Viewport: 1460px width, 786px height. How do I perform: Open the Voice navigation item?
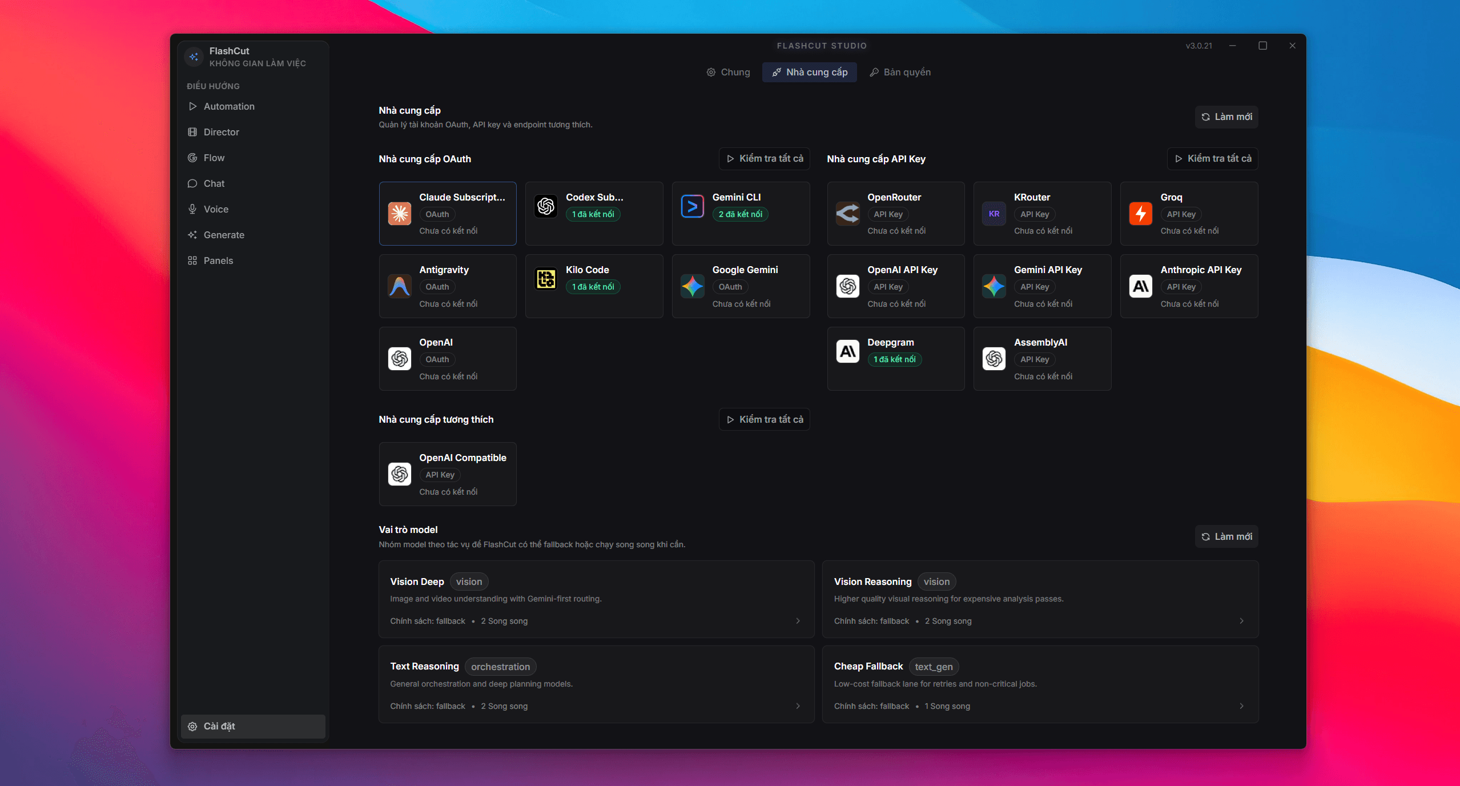pos(253,209)
